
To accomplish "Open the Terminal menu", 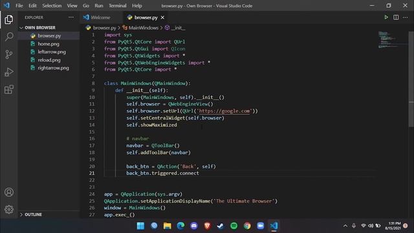I will coord(118,6).
